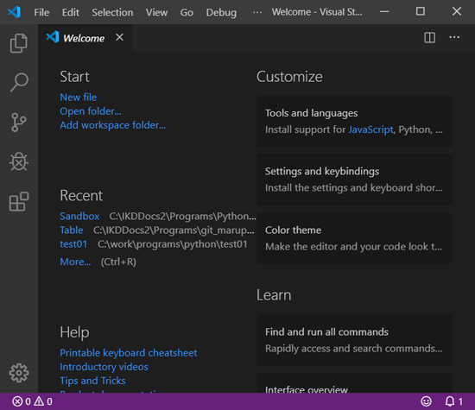Click Add workspace folder... link
This screenshot has height=410, width=475.
coord(112,125)
